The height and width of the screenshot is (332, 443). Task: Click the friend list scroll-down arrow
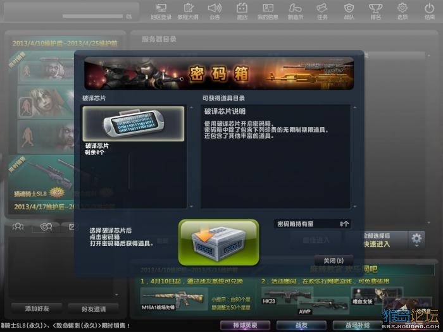click(x=116, y=295)
